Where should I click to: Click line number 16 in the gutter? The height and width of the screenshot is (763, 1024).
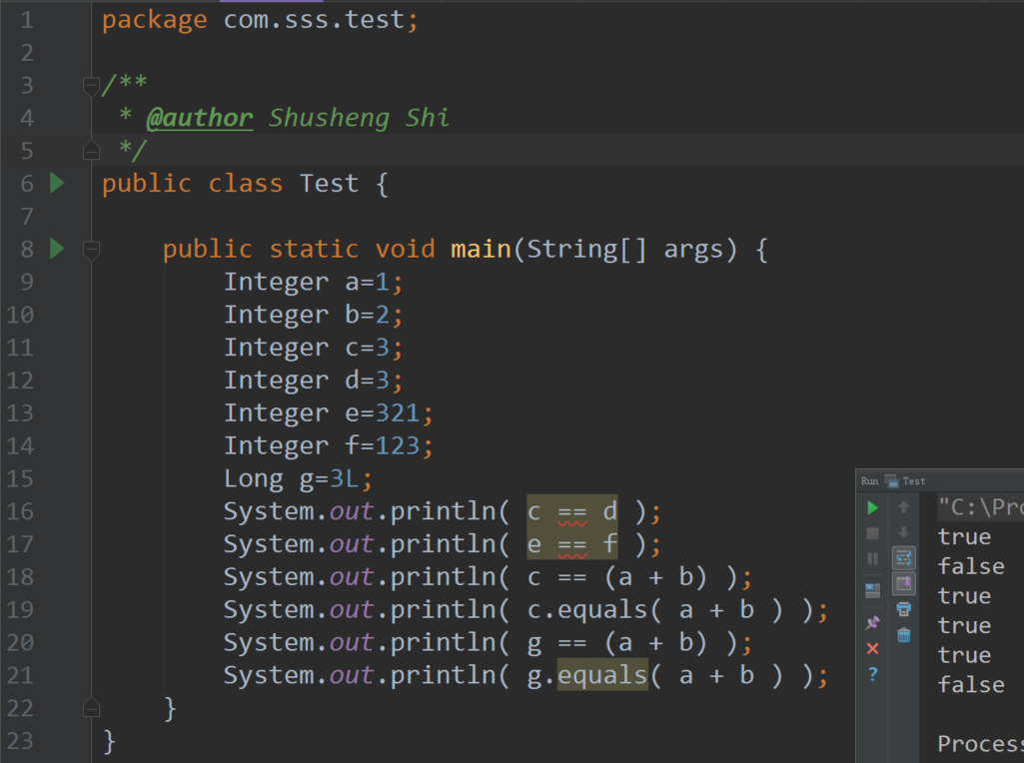[x=20, y=511]
